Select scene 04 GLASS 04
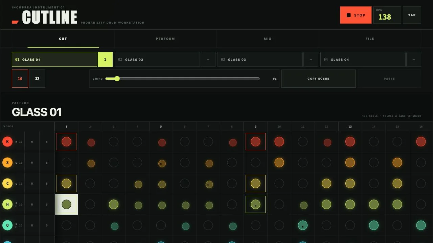The width and height of the screenshot is (433, 243). coord(363,59)
